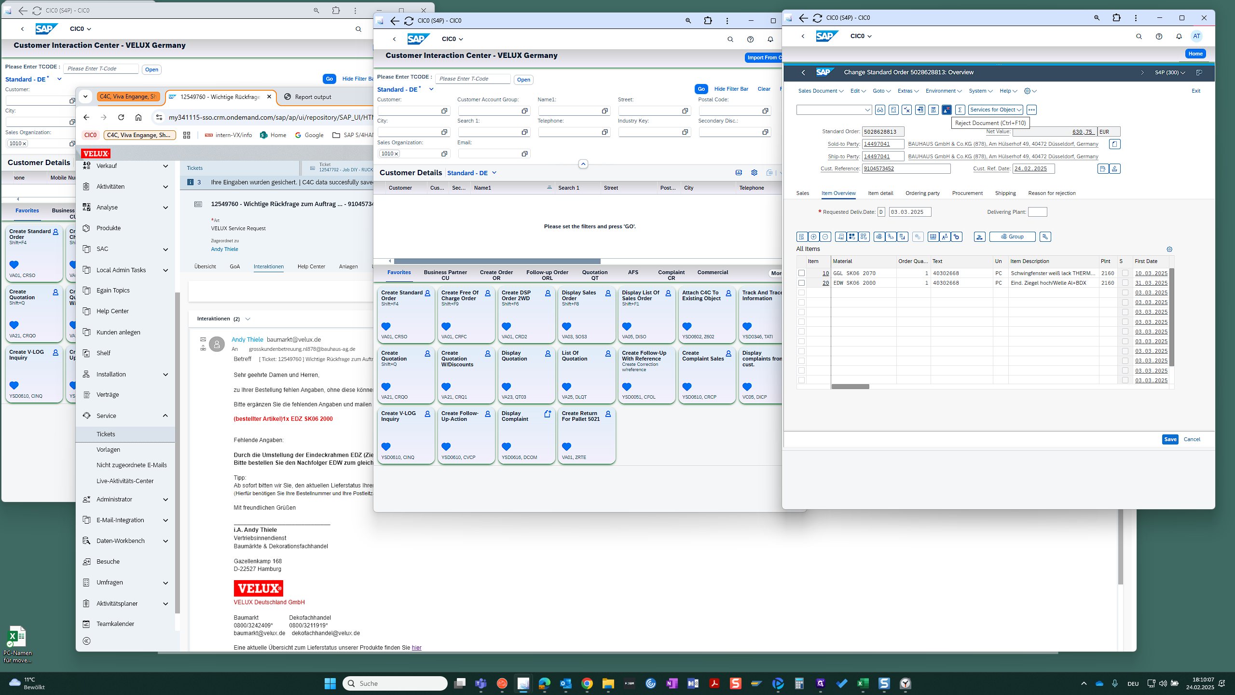
Task: Click the Save button in order window
Action: (1170, 439)
